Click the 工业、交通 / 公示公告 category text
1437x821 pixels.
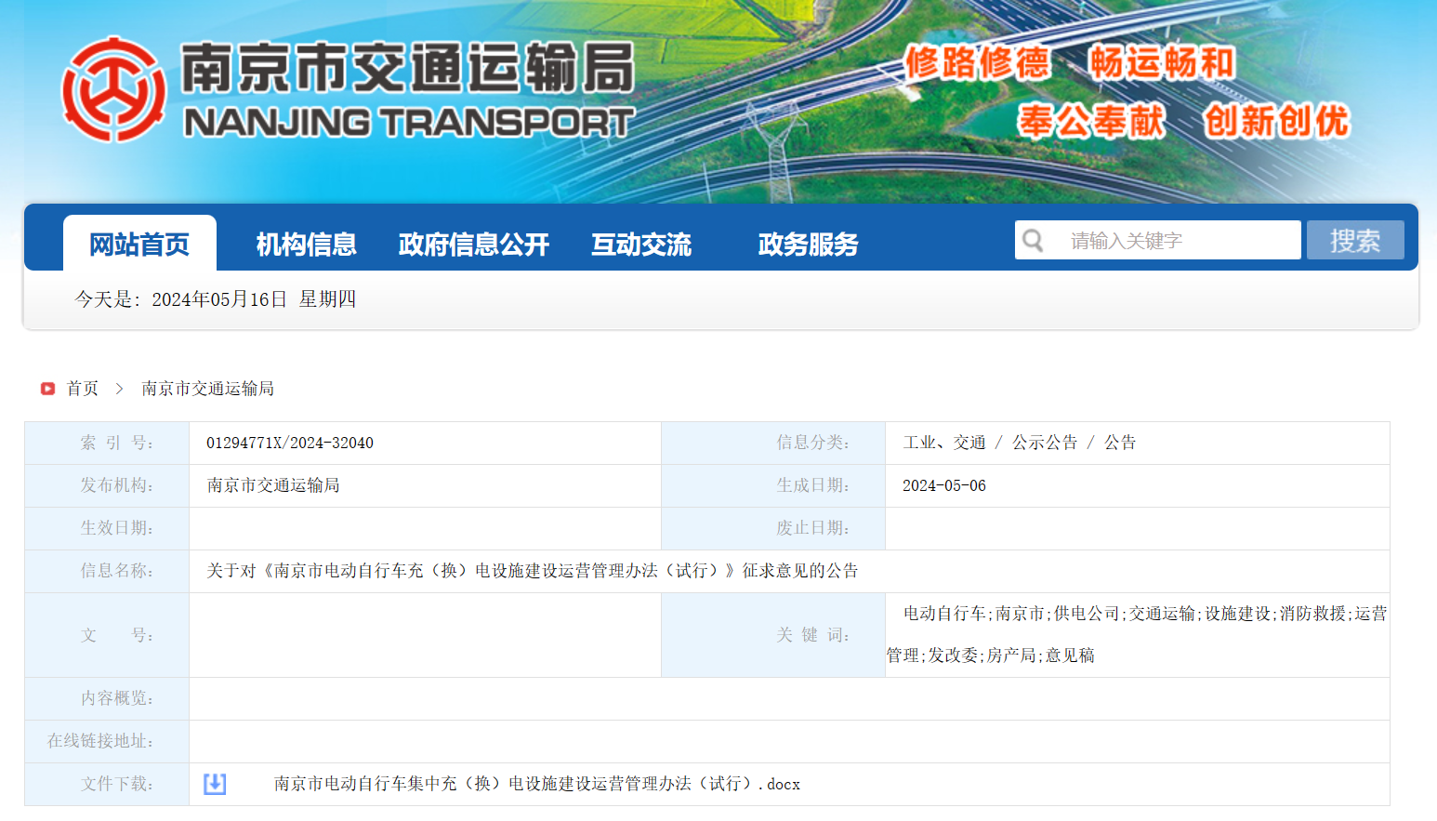point(1019,443)
